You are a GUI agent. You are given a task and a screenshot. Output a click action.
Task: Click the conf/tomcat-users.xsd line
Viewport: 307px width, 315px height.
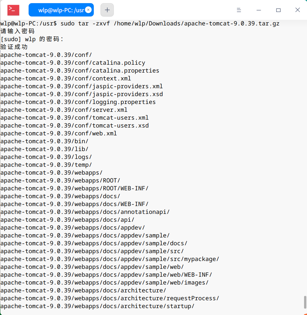click(x=74, y=125)
